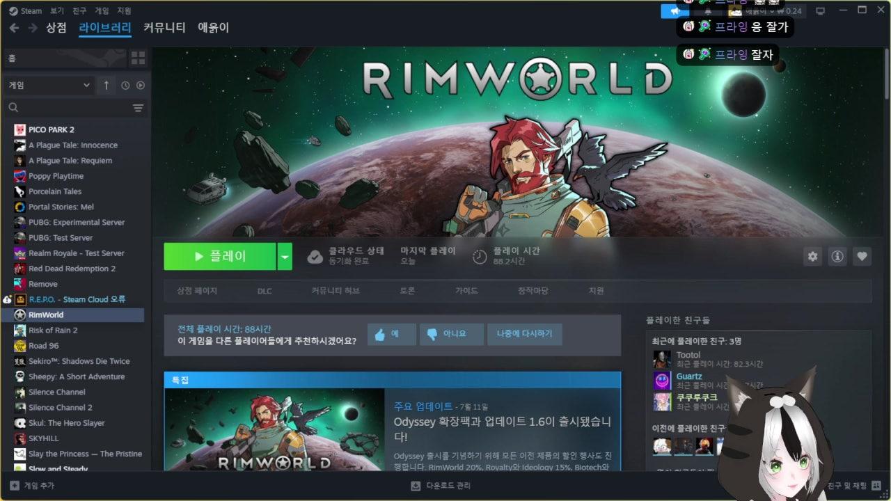
Task: Go forward with the right arrow
Action: click(33, 28)
